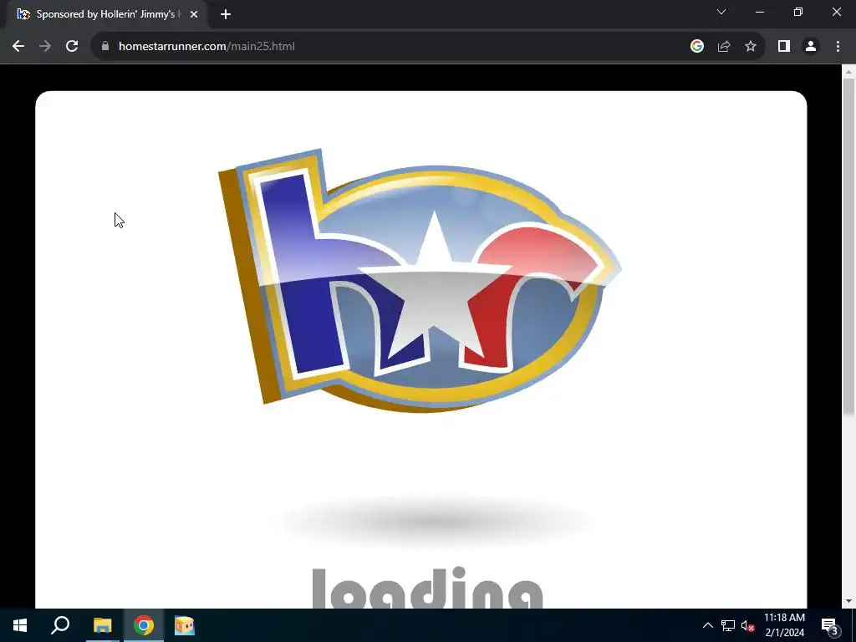
Task: Click the muted volume tray icon
Action: pos(748,625)
